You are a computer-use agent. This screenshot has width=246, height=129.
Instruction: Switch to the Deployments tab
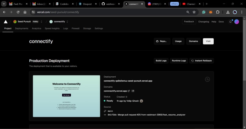22,29
